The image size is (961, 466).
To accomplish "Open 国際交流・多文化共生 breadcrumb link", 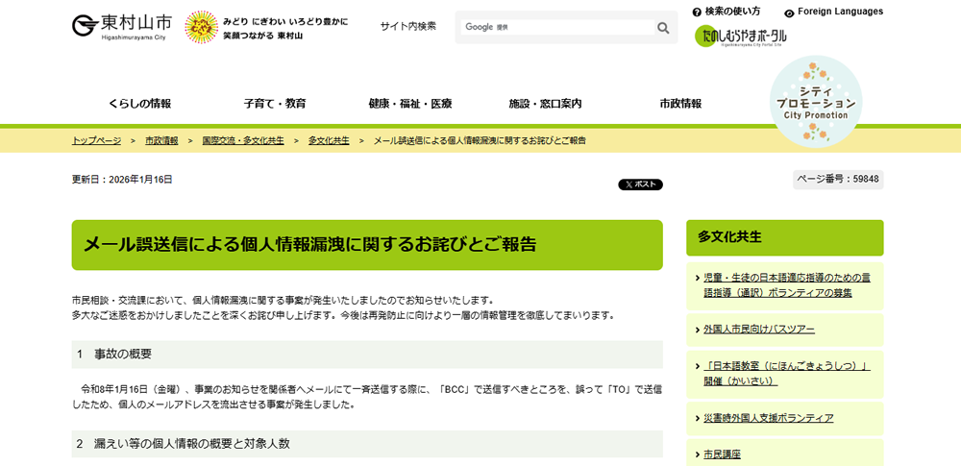I will (x=243, y=140).
